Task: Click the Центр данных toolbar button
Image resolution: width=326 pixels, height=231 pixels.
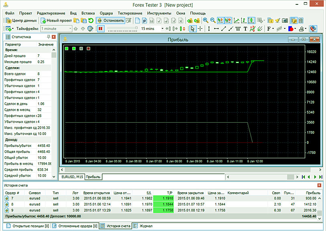Action: [21, 20]
